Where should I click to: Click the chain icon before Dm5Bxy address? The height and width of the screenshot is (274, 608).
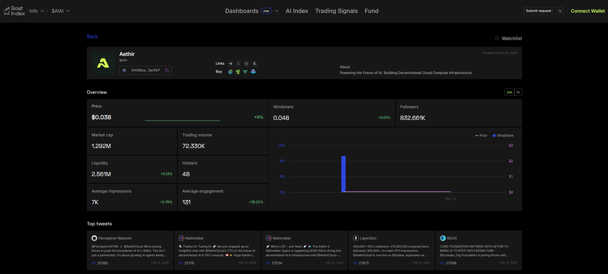pyautogui.click(x=124, y=70)
